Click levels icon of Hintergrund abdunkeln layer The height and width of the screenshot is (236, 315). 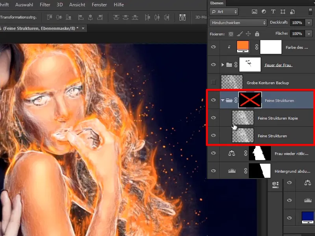point(232,171)
